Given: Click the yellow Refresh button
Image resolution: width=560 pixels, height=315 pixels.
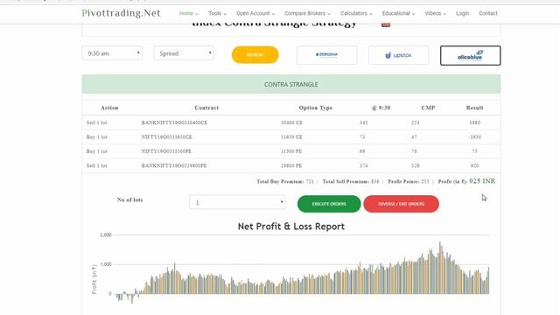Looking at the screenshot, I should pos(255,54).
